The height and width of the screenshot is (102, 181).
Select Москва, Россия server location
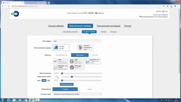pos(61,47)
